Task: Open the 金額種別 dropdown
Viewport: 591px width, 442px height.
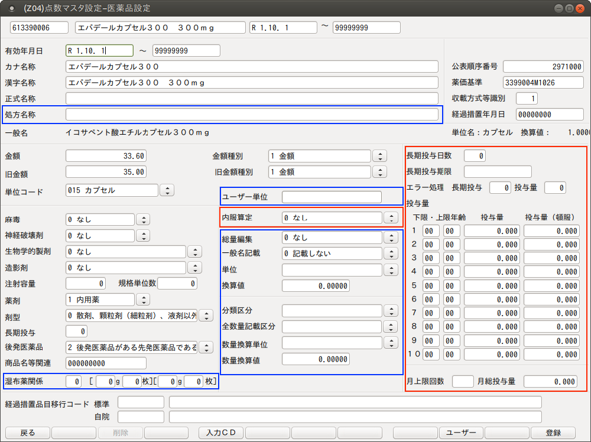Action: click(379, 157)
